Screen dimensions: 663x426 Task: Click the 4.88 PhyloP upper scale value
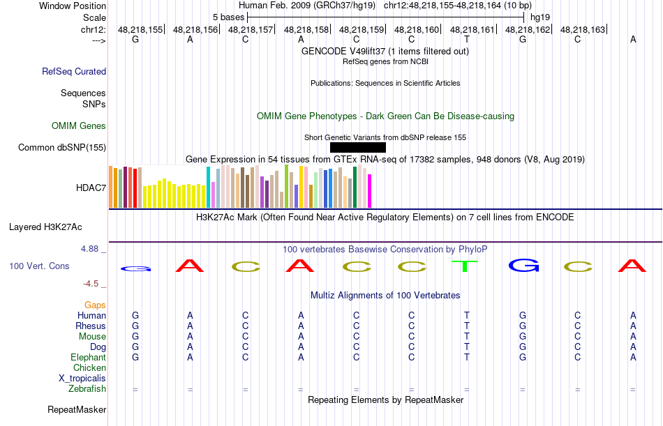pyautogui.click(x=90, y=249)
